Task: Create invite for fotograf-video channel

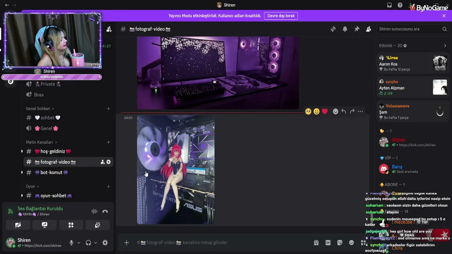Action: tap(102, 162)
